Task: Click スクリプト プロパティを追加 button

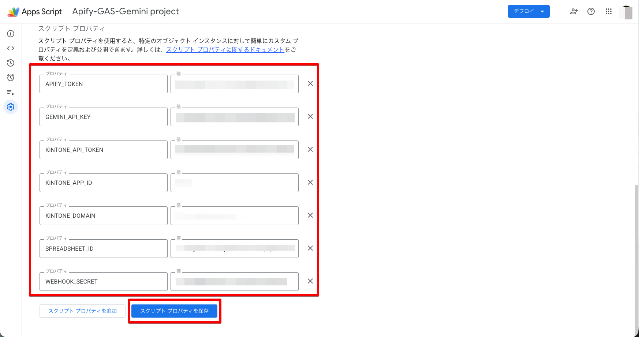Action: tap(82, 311)
